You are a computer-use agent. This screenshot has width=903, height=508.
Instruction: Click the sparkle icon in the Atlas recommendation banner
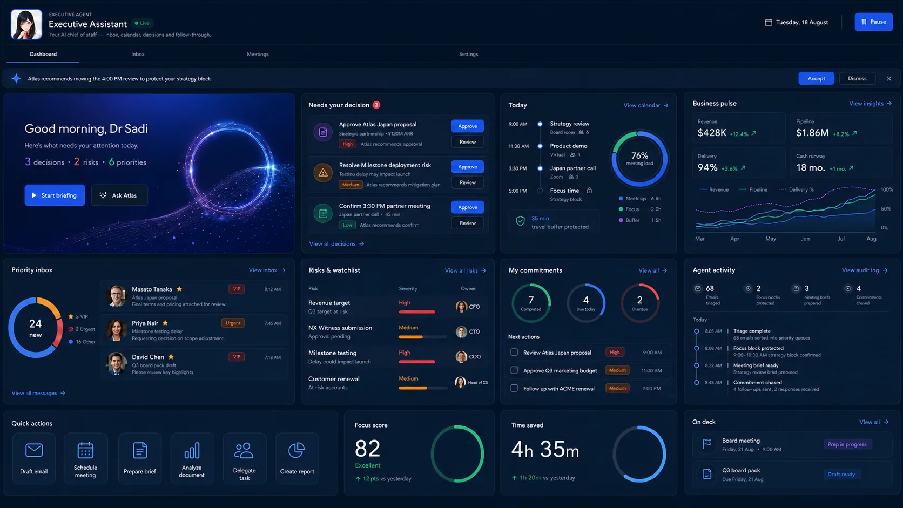(x=16, y=79)
